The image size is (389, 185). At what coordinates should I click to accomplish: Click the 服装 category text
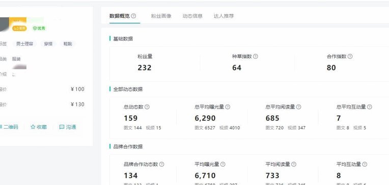(16, 59)
